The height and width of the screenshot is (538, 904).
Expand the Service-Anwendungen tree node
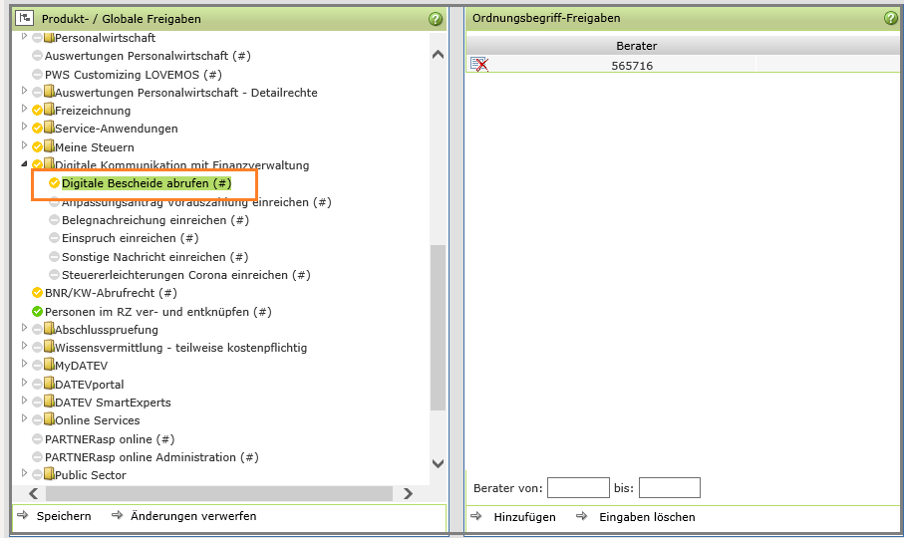(24, 127)
